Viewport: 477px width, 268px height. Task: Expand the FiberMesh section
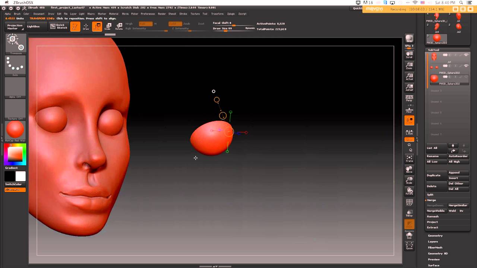pos(435,248)
